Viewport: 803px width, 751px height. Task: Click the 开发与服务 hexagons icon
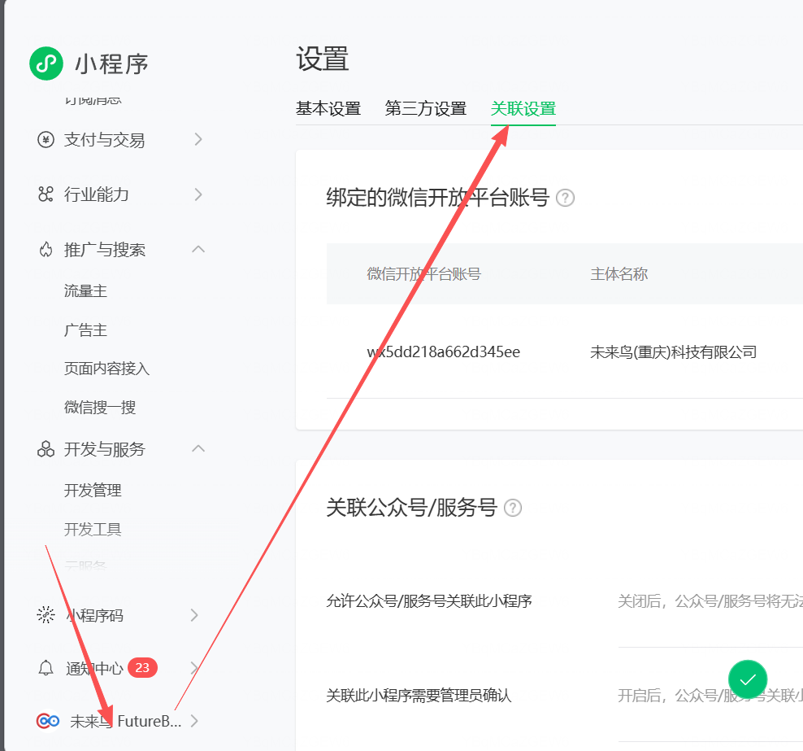coord(46,449)
